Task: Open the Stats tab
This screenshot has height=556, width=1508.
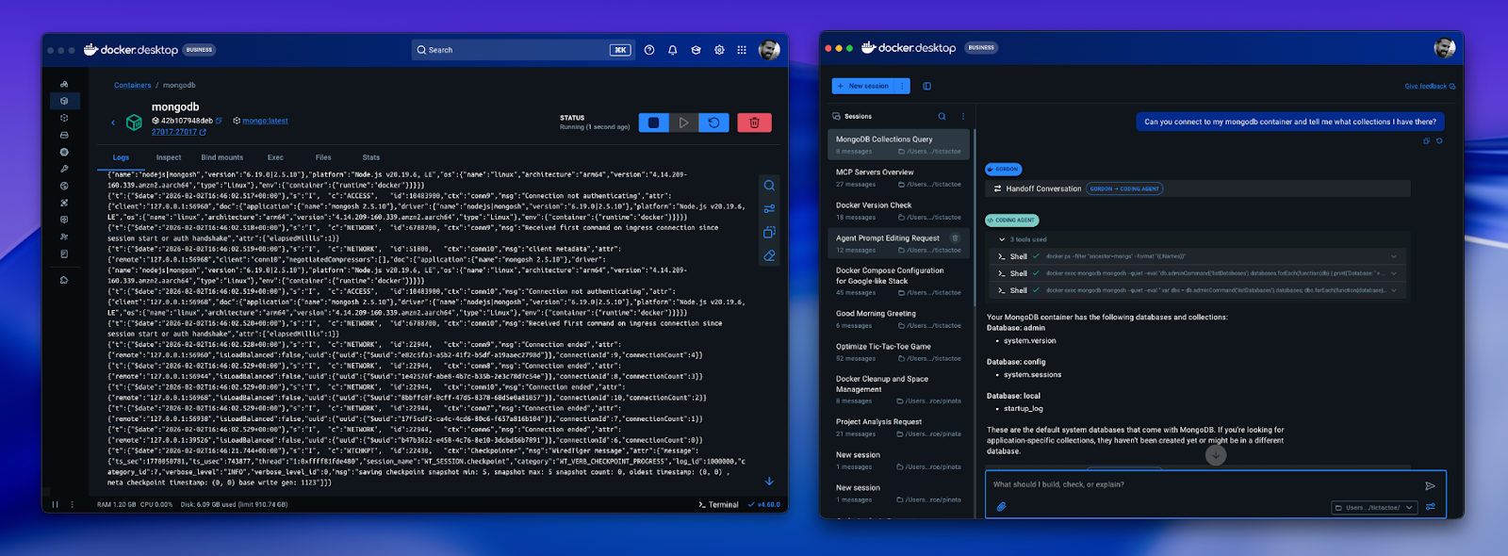Action: click(371, 157)
